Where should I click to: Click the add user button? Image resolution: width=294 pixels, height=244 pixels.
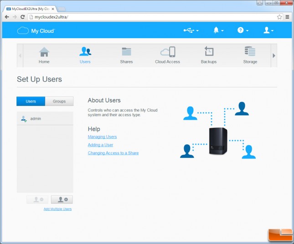[x=62, y=200]
